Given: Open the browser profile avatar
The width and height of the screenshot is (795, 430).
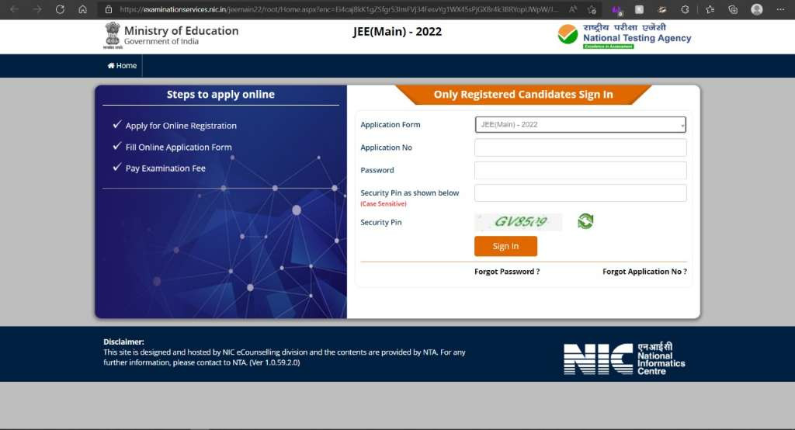Looking at the screenshot, I should point(757,9).
